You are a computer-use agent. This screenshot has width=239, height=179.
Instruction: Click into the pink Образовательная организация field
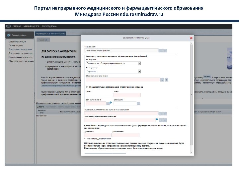pos(123,80)
